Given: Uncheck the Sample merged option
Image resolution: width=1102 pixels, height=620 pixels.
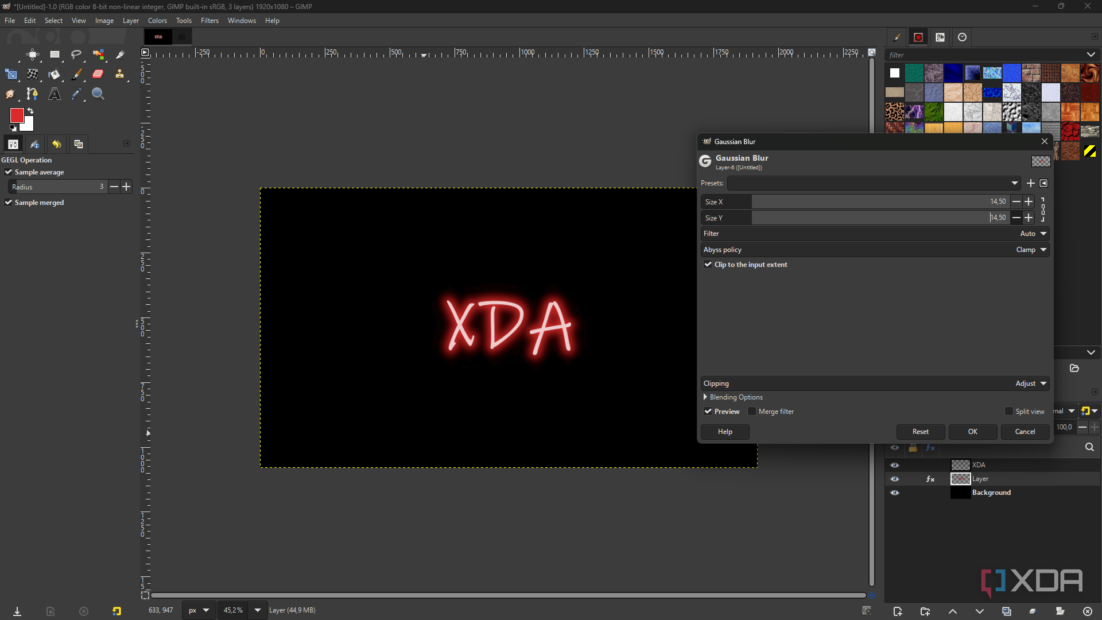Looking at the screenshot, I should coord(9,203).
